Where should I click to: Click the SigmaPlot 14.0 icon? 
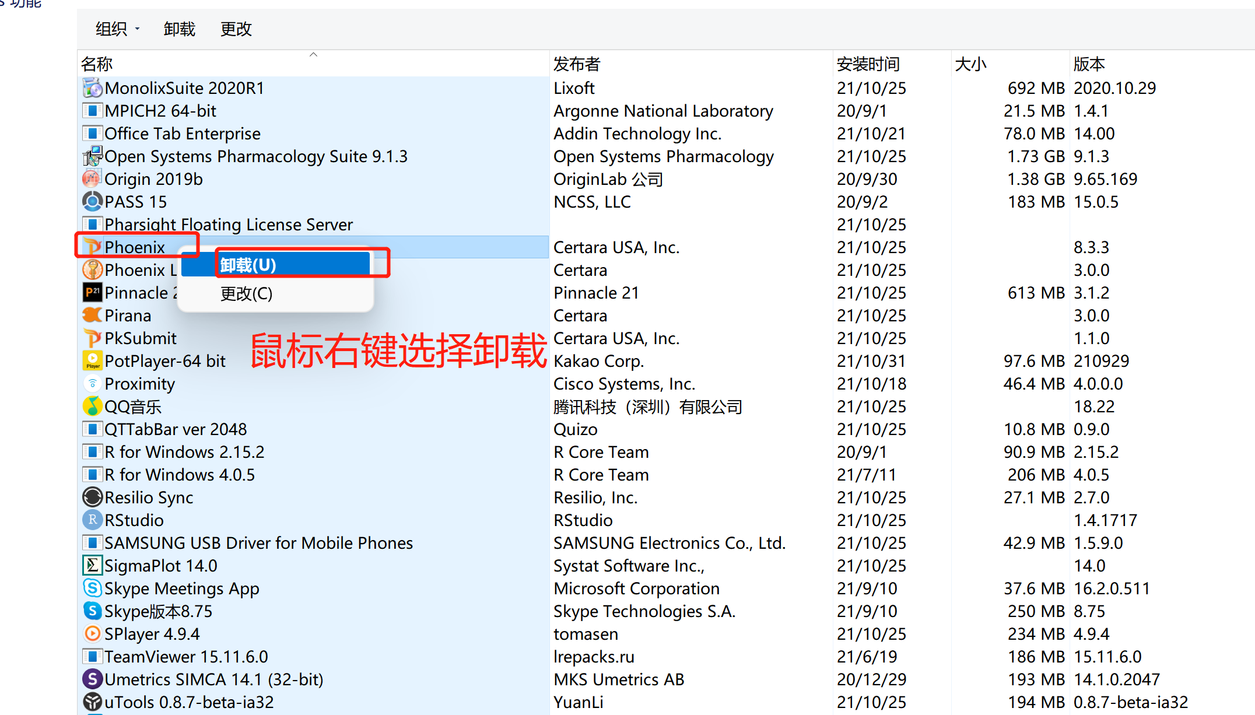[x=92, y=566]
